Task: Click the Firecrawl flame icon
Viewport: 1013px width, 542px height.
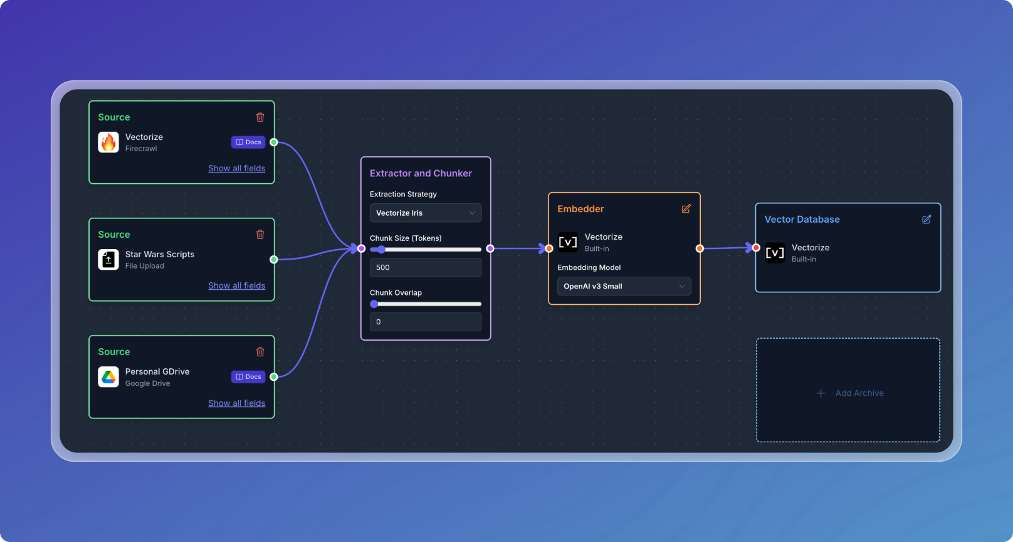Action: [108, 142]
